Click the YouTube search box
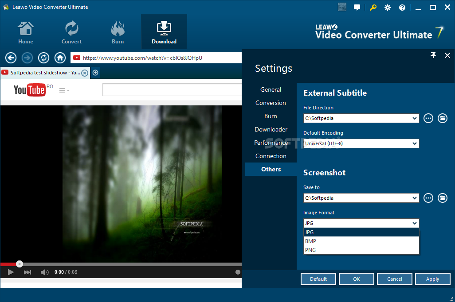Screen dimensions: 455x302 point(172,89)
